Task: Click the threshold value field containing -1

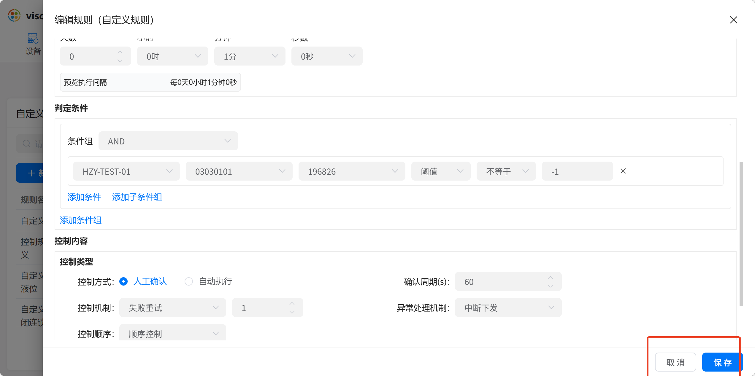Action: (578, 171)
